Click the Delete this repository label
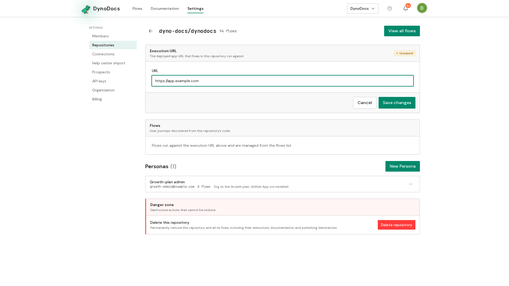509x286 pixels. click(x=170, y=222)
